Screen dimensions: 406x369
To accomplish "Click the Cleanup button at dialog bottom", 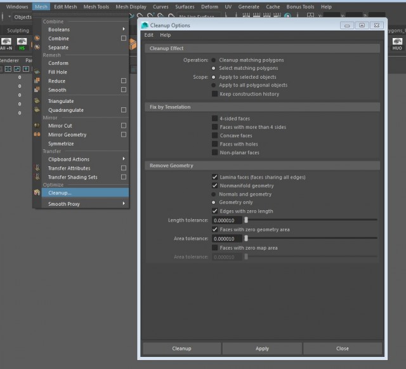I will point(181,348).
